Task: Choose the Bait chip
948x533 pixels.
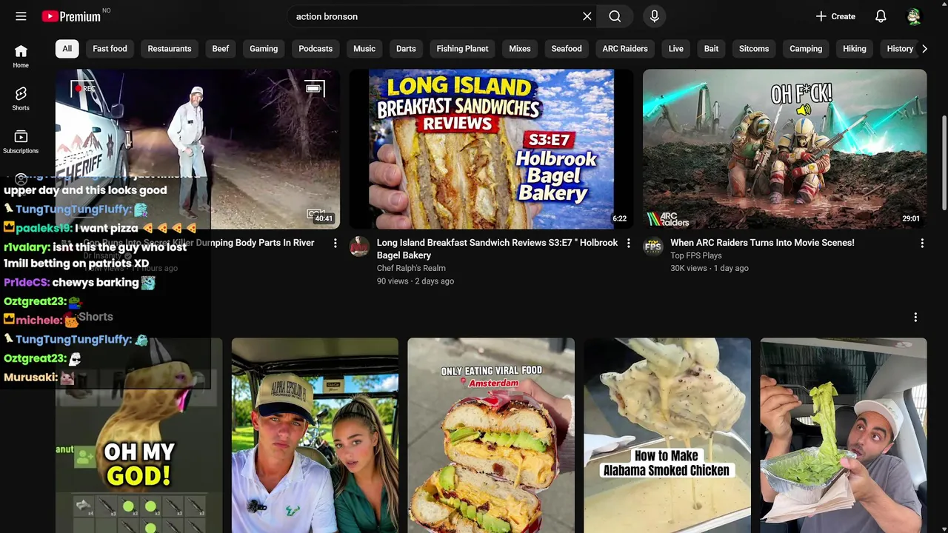Action: (711, 49)
